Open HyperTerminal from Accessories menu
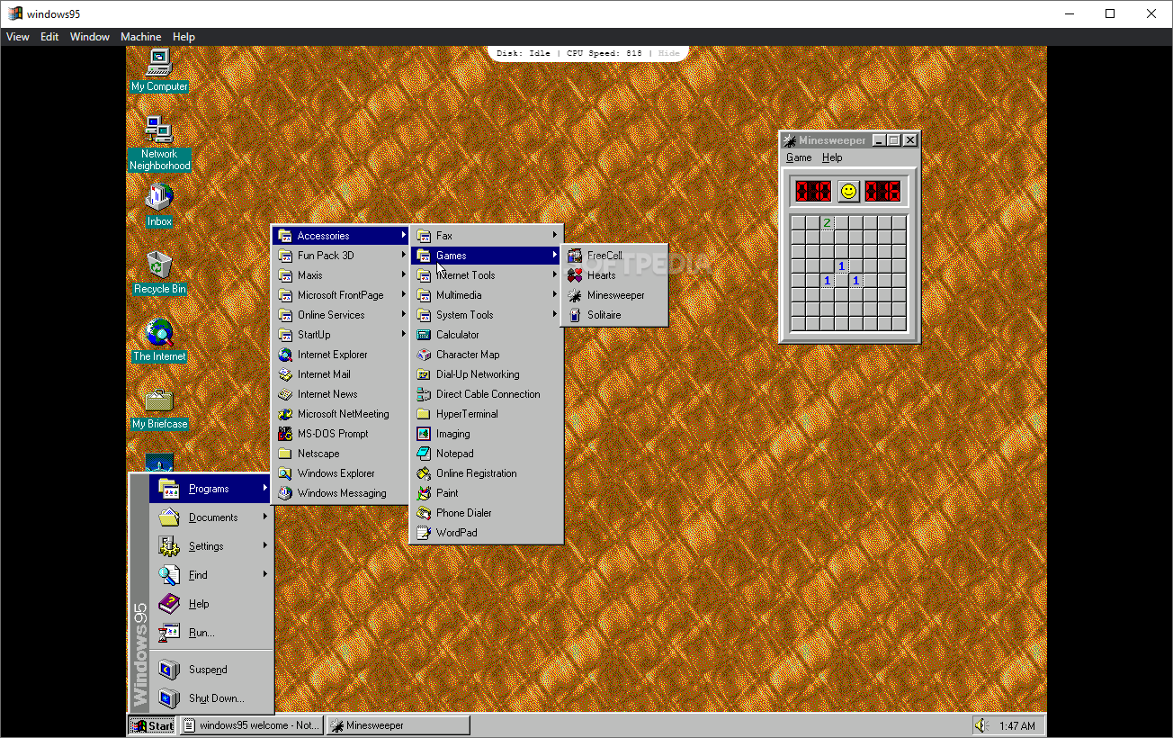Screen dimensions: 1173x738 [x=487, y=414]
